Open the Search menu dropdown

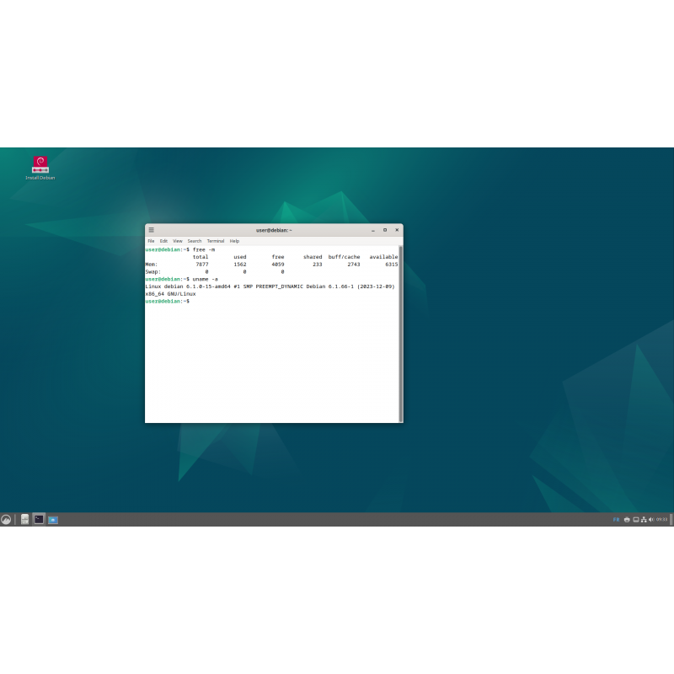pos(195,240)
